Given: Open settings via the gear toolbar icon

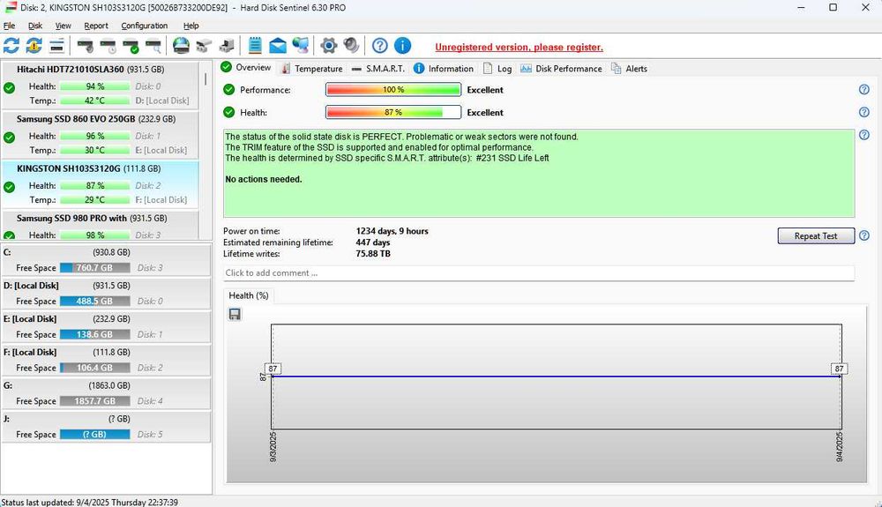Looking at the screenshot, I should 328,46.
